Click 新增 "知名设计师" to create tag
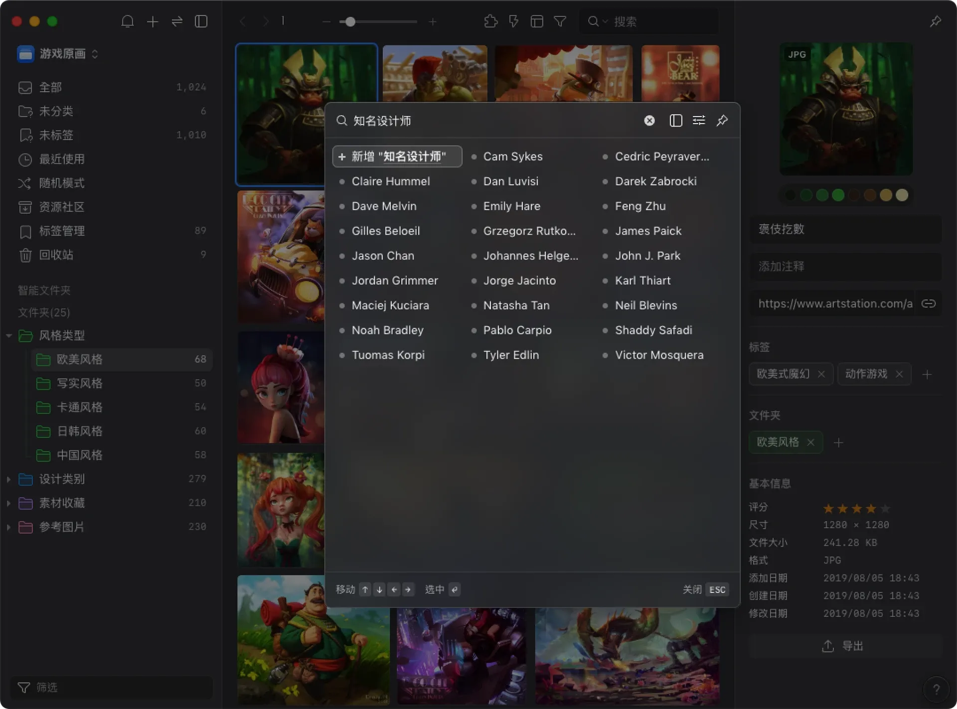This screenshot has width=957, height=709. click(x=397, y=156)
